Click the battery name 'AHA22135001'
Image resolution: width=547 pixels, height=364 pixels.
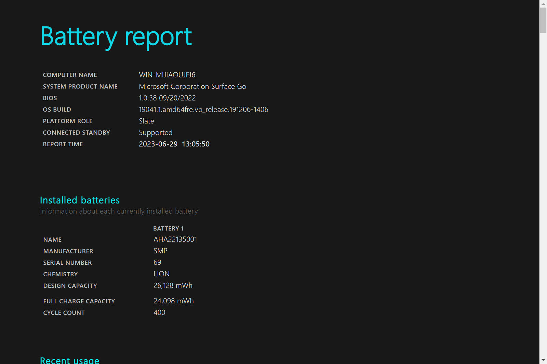pyautogui.click(x=175, y=239)
